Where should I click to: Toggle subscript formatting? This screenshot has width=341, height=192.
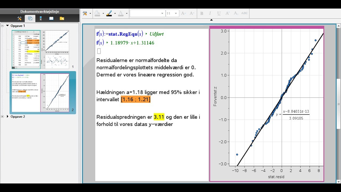point(236,13)
